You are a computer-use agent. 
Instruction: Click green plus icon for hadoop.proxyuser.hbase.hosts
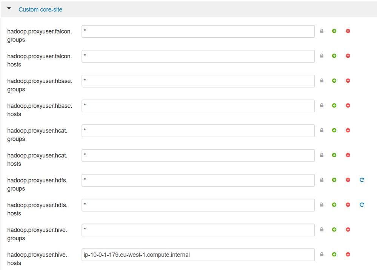(334, 106)
